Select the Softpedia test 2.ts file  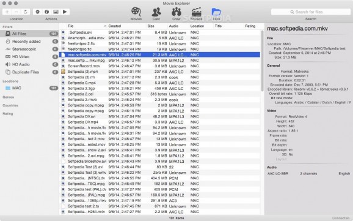pyautogui.click(x=159, y=206)
